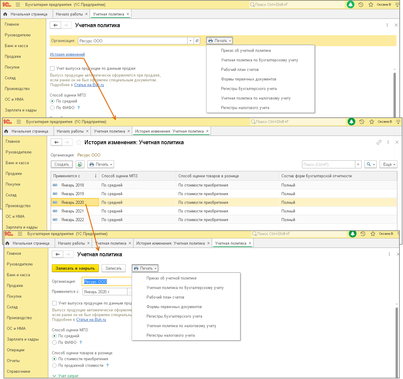
Task: Toggle Учет выпуска продукции checkbox in top window
Action: click(52, 69)
